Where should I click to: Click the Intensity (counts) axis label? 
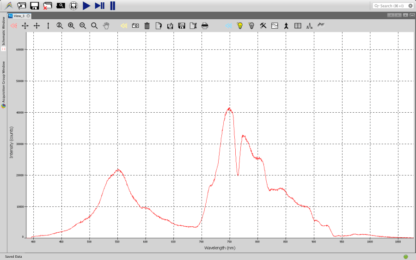pyautogui.click(x=12, y=142)
